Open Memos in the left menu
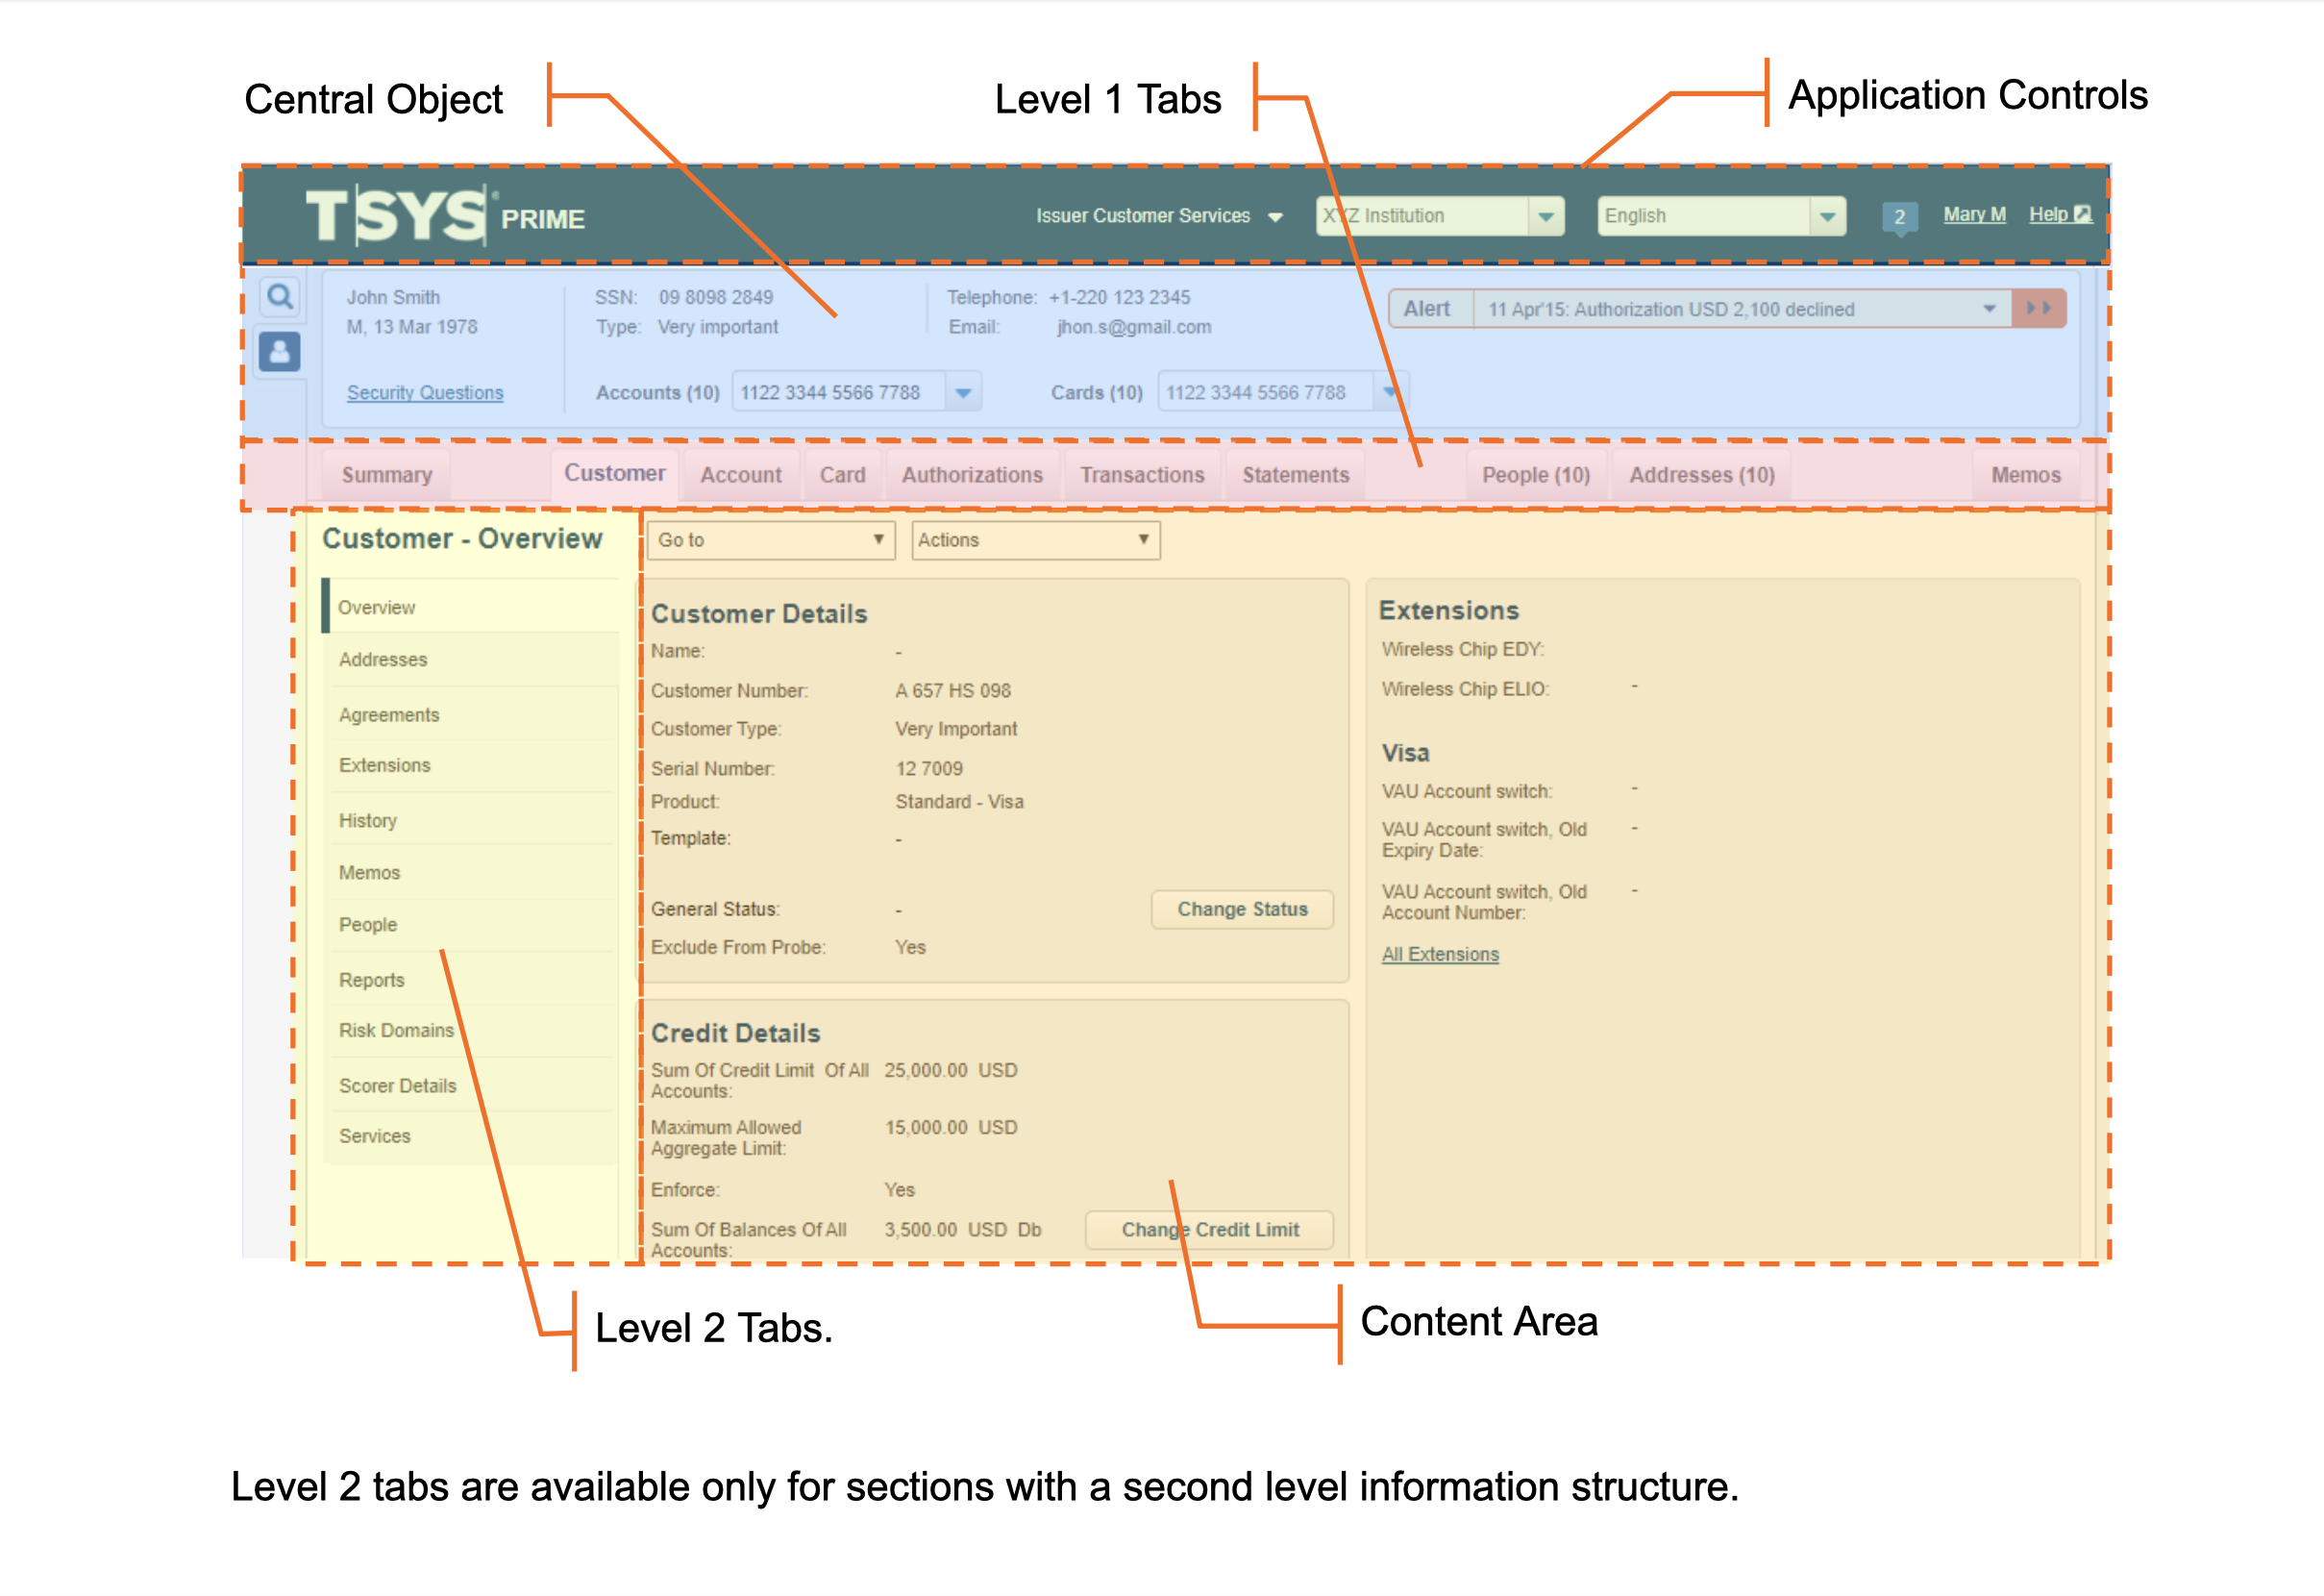Viewport: 2324px width, 1596px height. (x=470, y=873)
